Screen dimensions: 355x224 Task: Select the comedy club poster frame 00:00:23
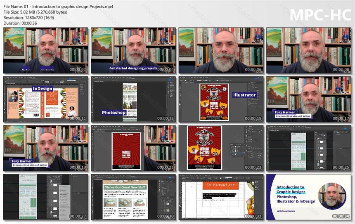221,148
